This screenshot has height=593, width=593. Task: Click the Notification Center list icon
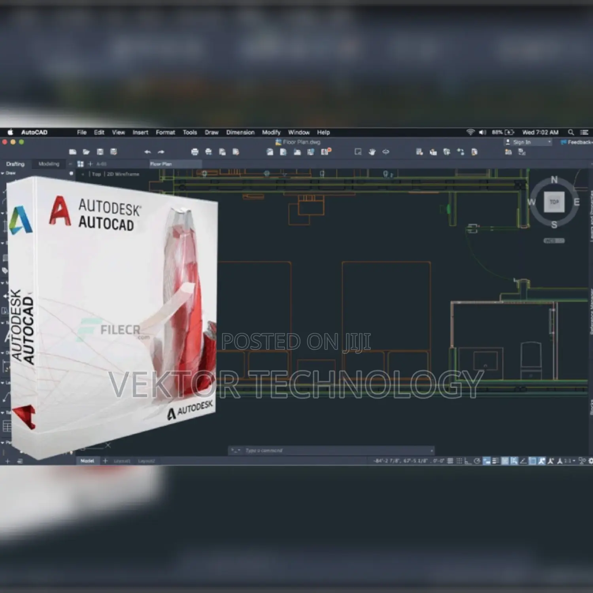tap(584, 132)
